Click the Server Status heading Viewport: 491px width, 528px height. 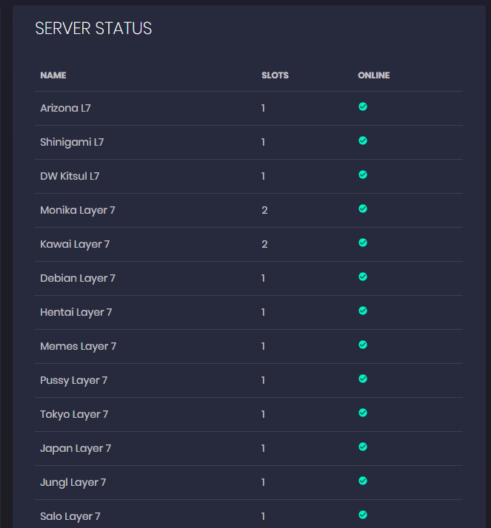(x=93, y=29)
